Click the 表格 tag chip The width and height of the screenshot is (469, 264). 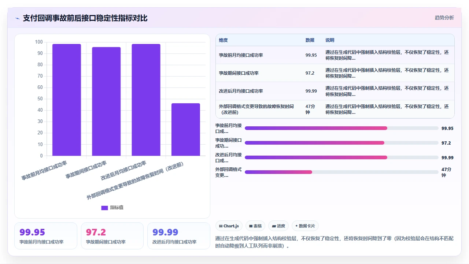click(x=255, y=226)
